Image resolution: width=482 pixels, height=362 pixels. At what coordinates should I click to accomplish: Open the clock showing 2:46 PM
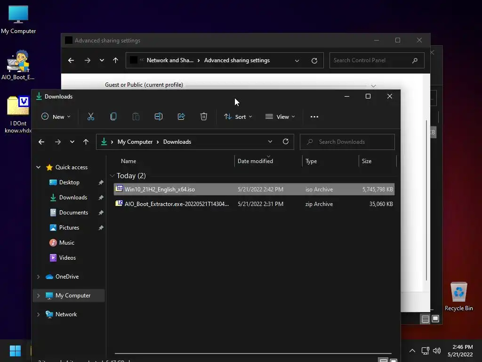click(x=460, y=351)
